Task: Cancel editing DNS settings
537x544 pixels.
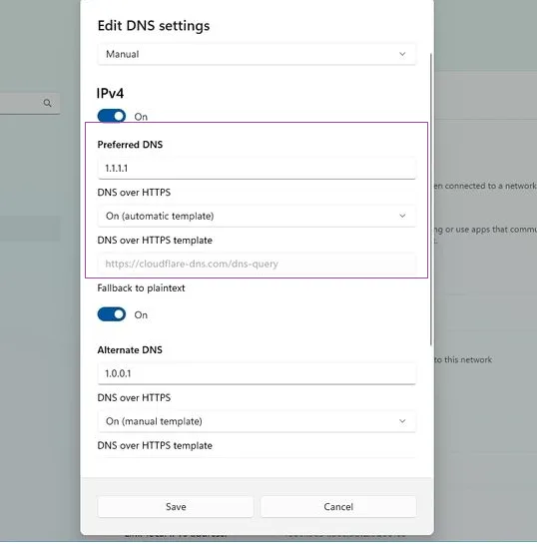Action: click(x=338, y=506)
